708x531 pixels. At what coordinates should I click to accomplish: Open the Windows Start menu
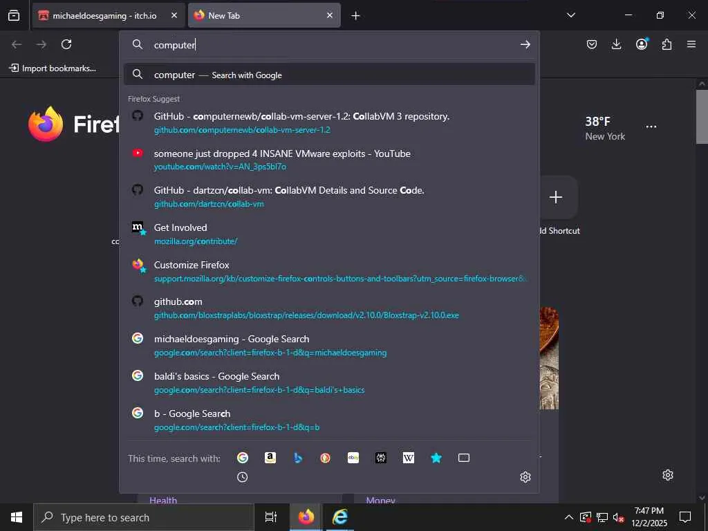[17, 517]
